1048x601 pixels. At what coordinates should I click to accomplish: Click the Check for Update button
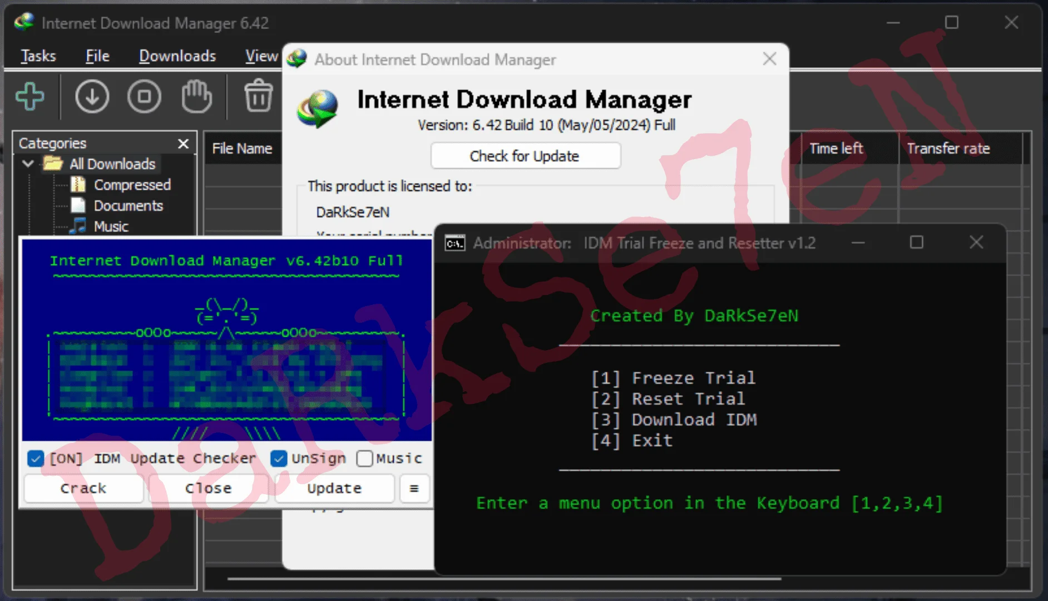click(x=525, y=156)
